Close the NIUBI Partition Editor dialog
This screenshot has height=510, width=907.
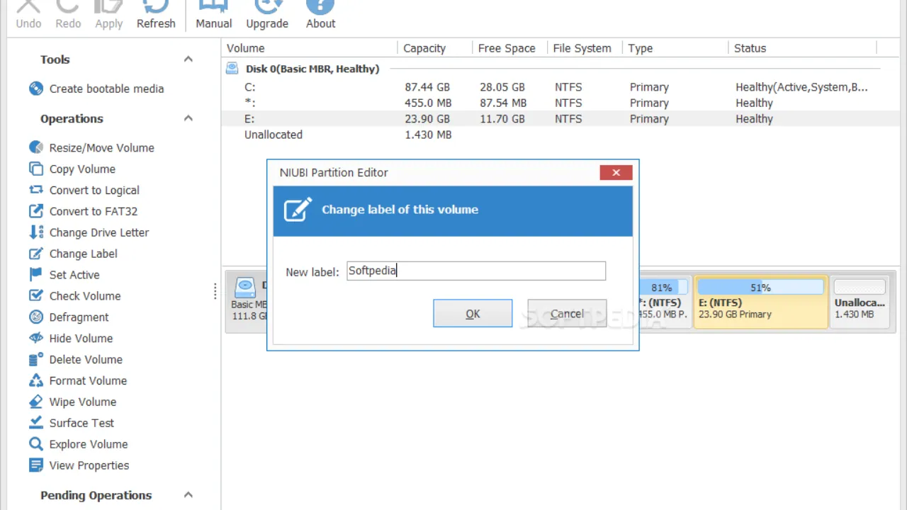pyautogui.click(x=616, y=172)
